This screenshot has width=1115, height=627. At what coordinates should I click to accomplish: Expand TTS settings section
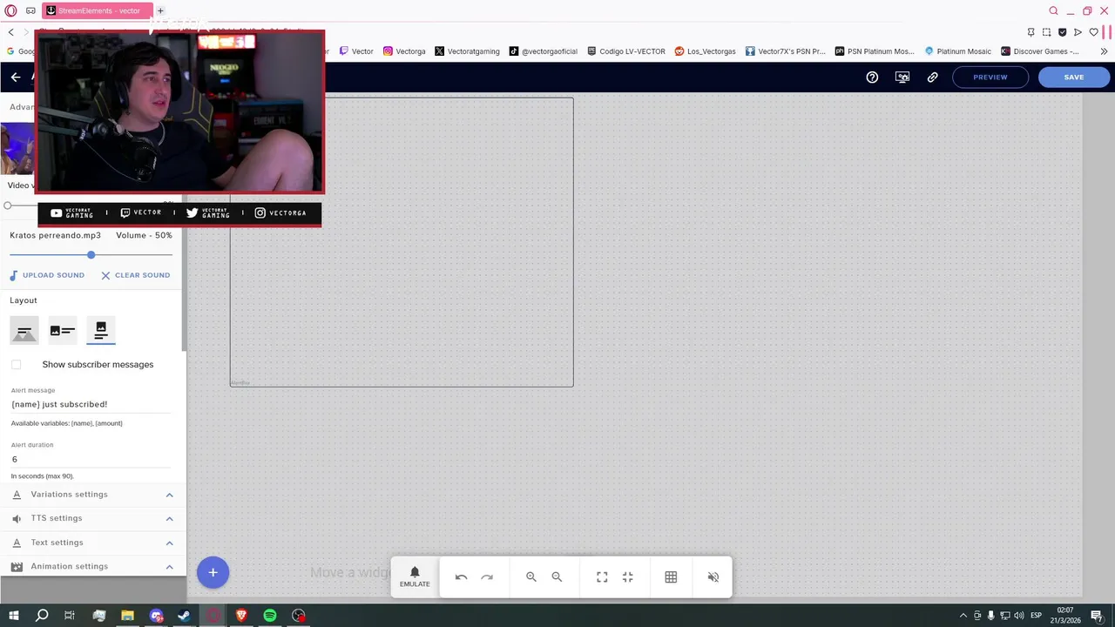tap(93, 518)
